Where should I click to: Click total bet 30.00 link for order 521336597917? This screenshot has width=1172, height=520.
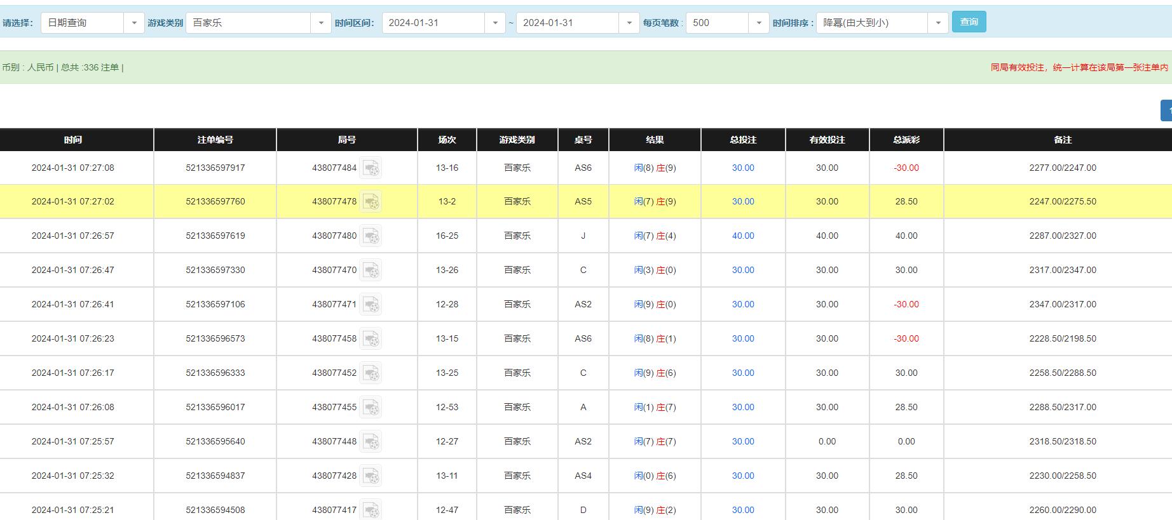coord(743,168)
